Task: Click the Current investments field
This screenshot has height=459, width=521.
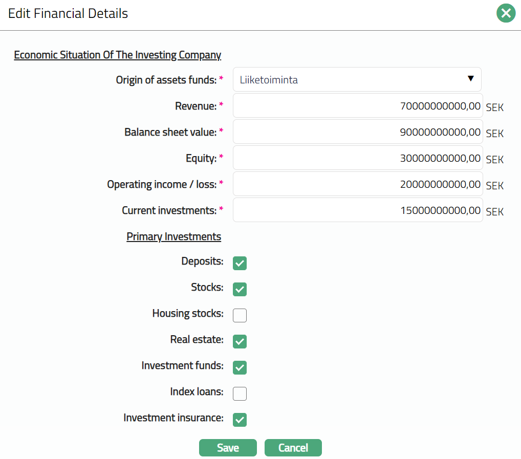Action: pyautogui.click(x=357, y=210)
